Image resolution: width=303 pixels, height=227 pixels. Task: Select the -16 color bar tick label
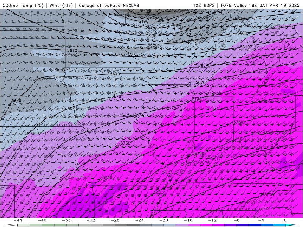tap(188, 220)
